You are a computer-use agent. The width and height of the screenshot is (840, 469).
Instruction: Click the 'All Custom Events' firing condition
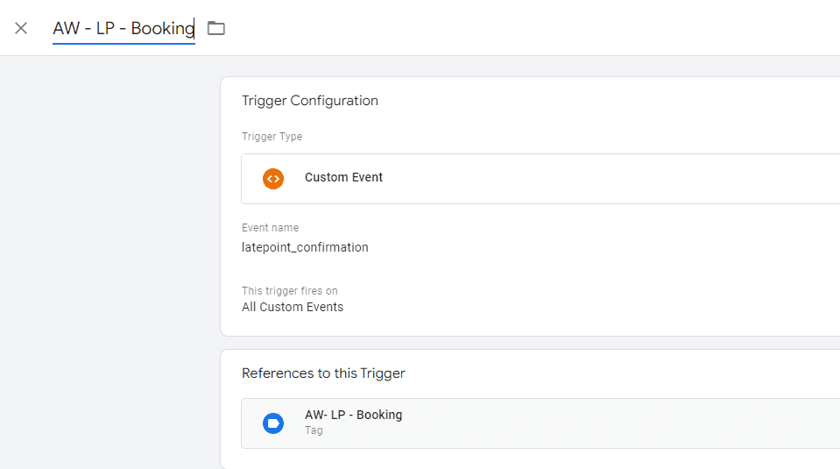(x=293, y=307)
